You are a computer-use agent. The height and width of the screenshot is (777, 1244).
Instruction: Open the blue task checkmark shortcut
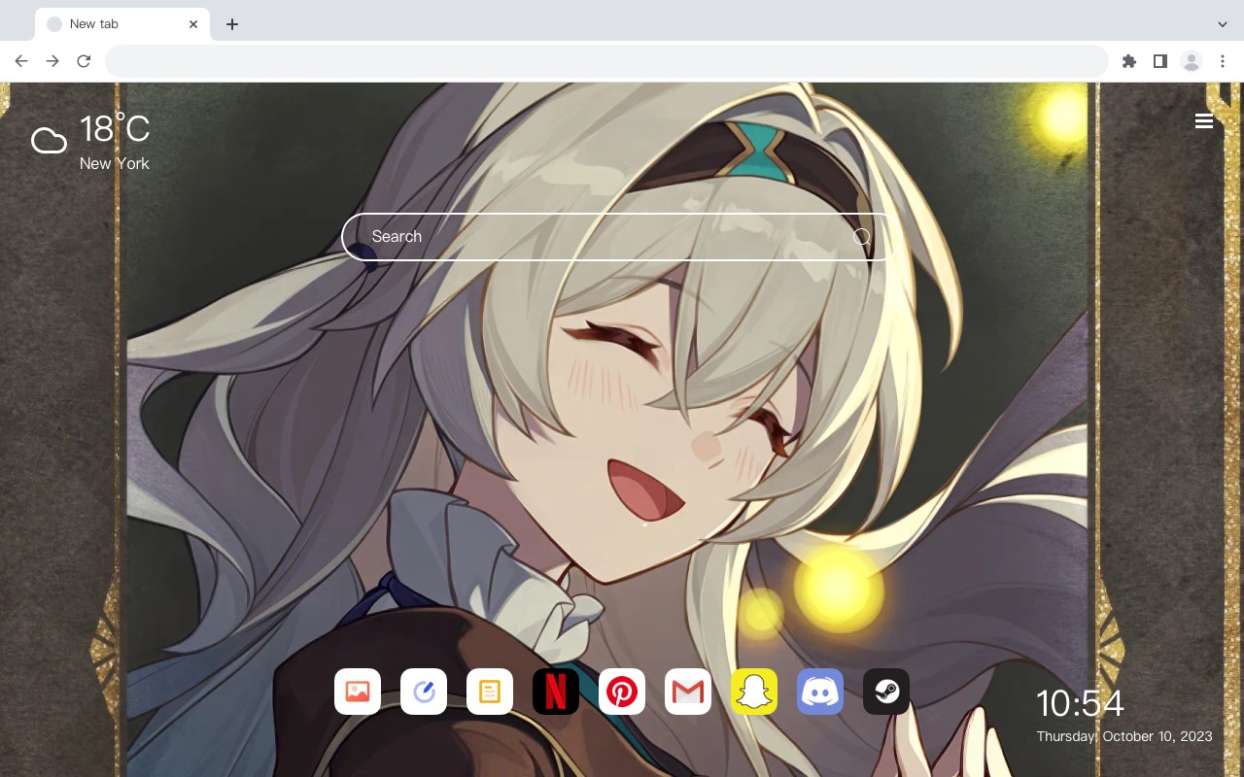[424, 692]
